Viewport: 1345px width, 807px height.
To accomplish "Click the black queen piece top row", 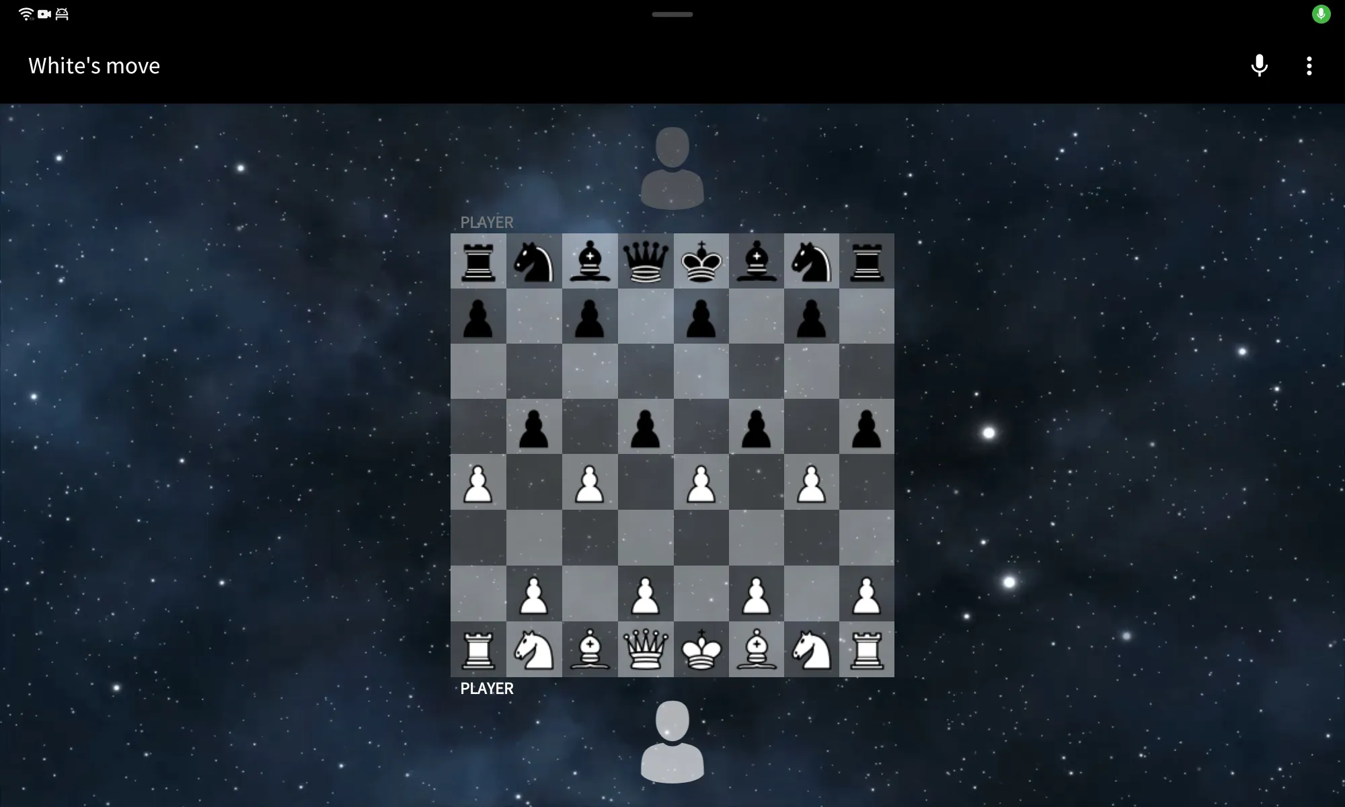I will (644, 262).
